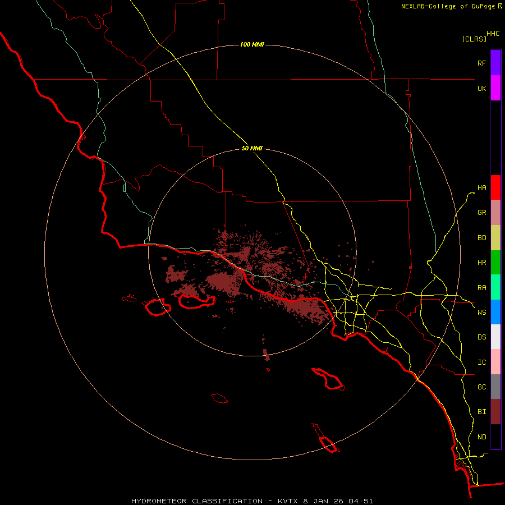Screen dimensions: 505x505
Task: Click the GR pink-brown legend swatch
Action: click(x=495, y=213)
